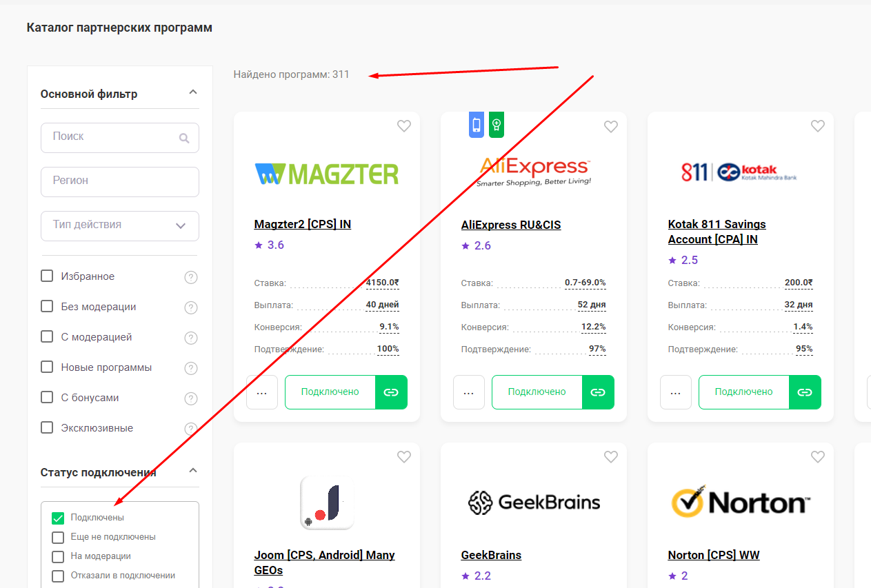Click Найдено программ: 311 text
This screenshot has width=871, height=588.
292,74
